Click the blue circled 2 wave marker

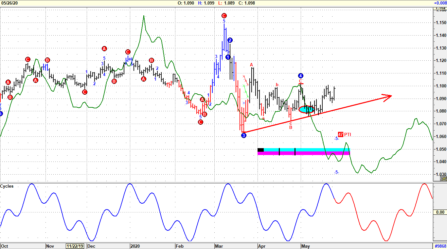point(230,40)
